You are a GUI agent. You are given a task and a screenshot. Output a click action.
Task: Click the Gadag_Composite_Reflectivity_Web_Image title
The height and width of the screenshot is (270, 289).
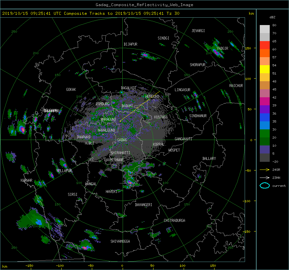pyautogui.click(x=144, y=5)
